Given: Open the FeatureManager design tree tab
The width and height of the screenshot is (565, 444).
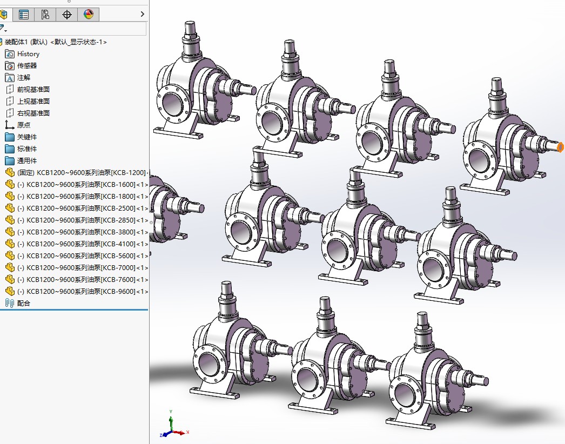Looking at the screenshot, I should pyautogui.click(x=4, y=15).
